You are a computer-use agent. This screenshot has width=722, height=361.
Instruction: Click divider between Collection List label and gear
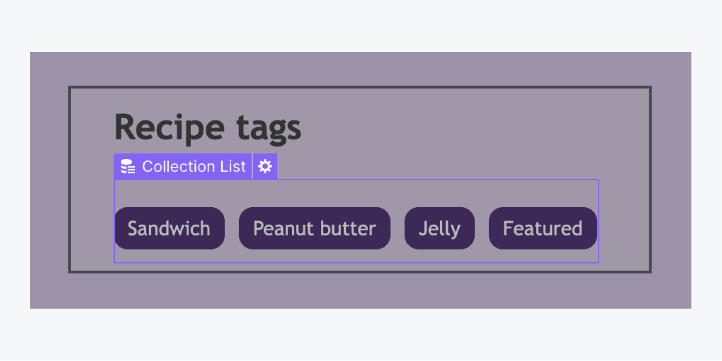[253, 166]
